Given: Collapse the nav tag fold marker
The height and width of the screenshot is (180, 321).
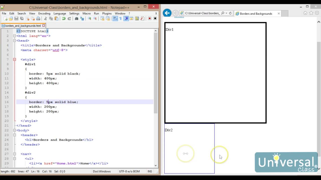Looking at the screenshot, I should click(x=14, y=154).
